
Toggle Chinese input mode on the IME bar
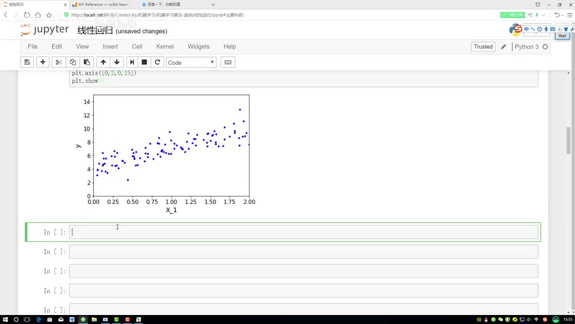point(526,29)
